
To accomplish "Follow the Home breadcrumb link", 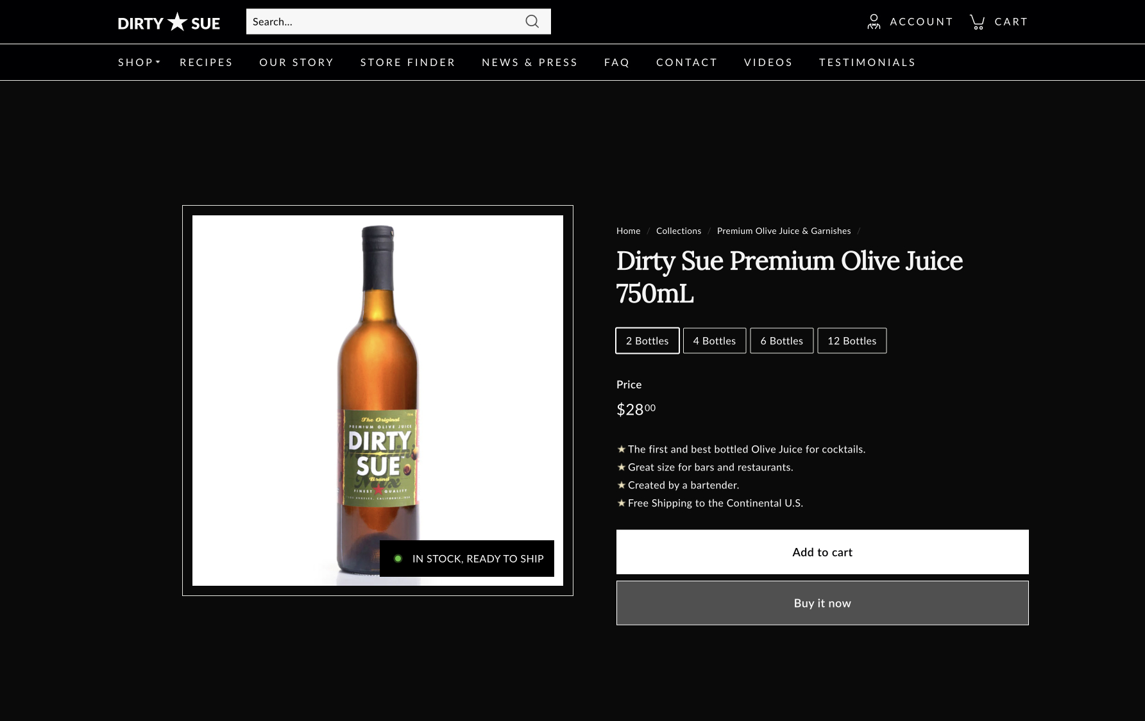I will (628, 231).
